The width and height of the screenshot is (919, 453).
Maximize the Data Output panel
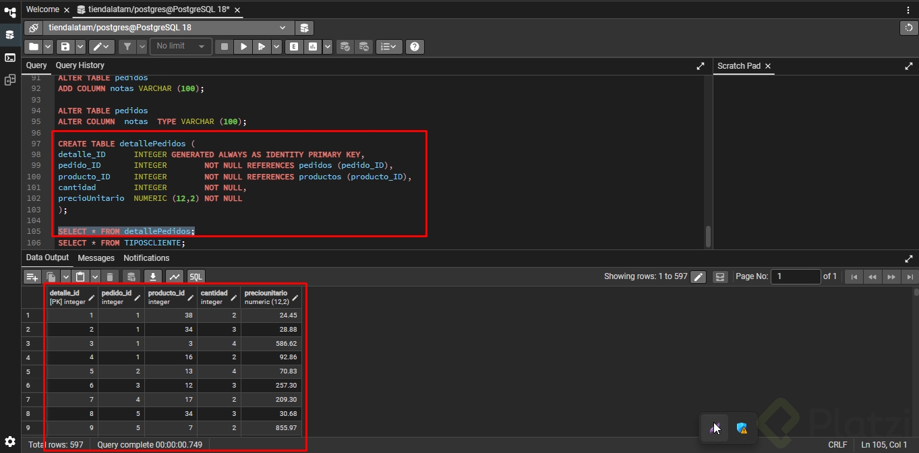pos(908,259)
